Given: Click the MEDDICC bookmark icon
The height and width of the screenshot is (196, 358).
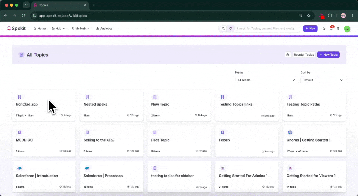Looking at the screenshot, I should (x=20, y=133).
